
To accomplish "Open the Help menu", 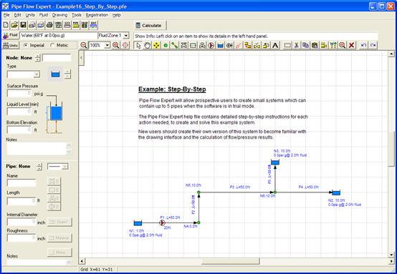I will pyautogui.click(x=117, y=15).
